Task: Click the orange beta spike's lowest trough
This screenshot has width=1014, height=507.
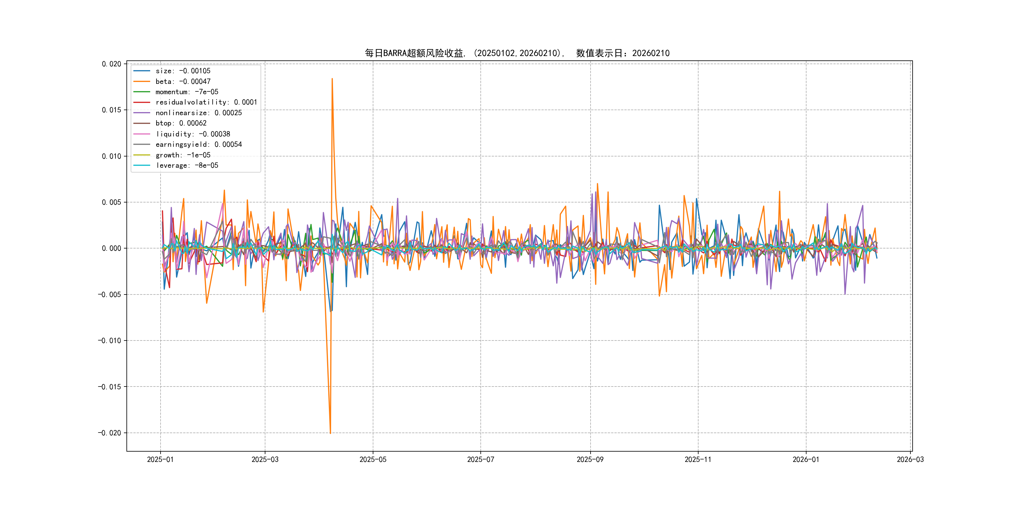Action: (x=330, y=433)
